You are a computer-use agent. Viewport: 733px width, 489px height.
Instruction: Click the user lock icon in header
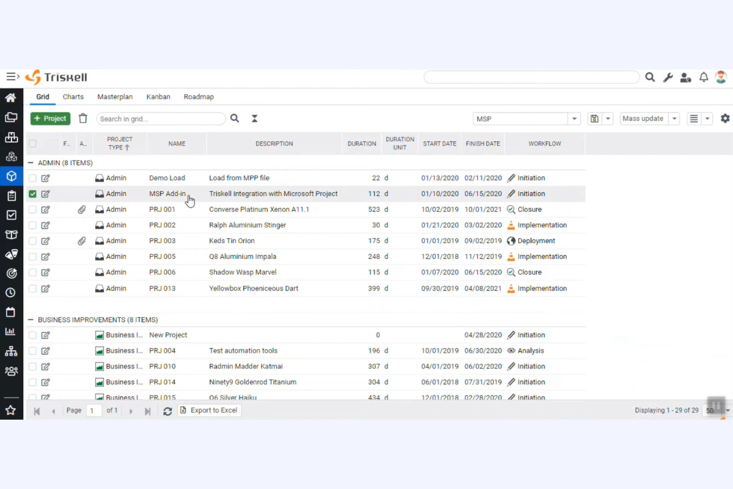685,77
